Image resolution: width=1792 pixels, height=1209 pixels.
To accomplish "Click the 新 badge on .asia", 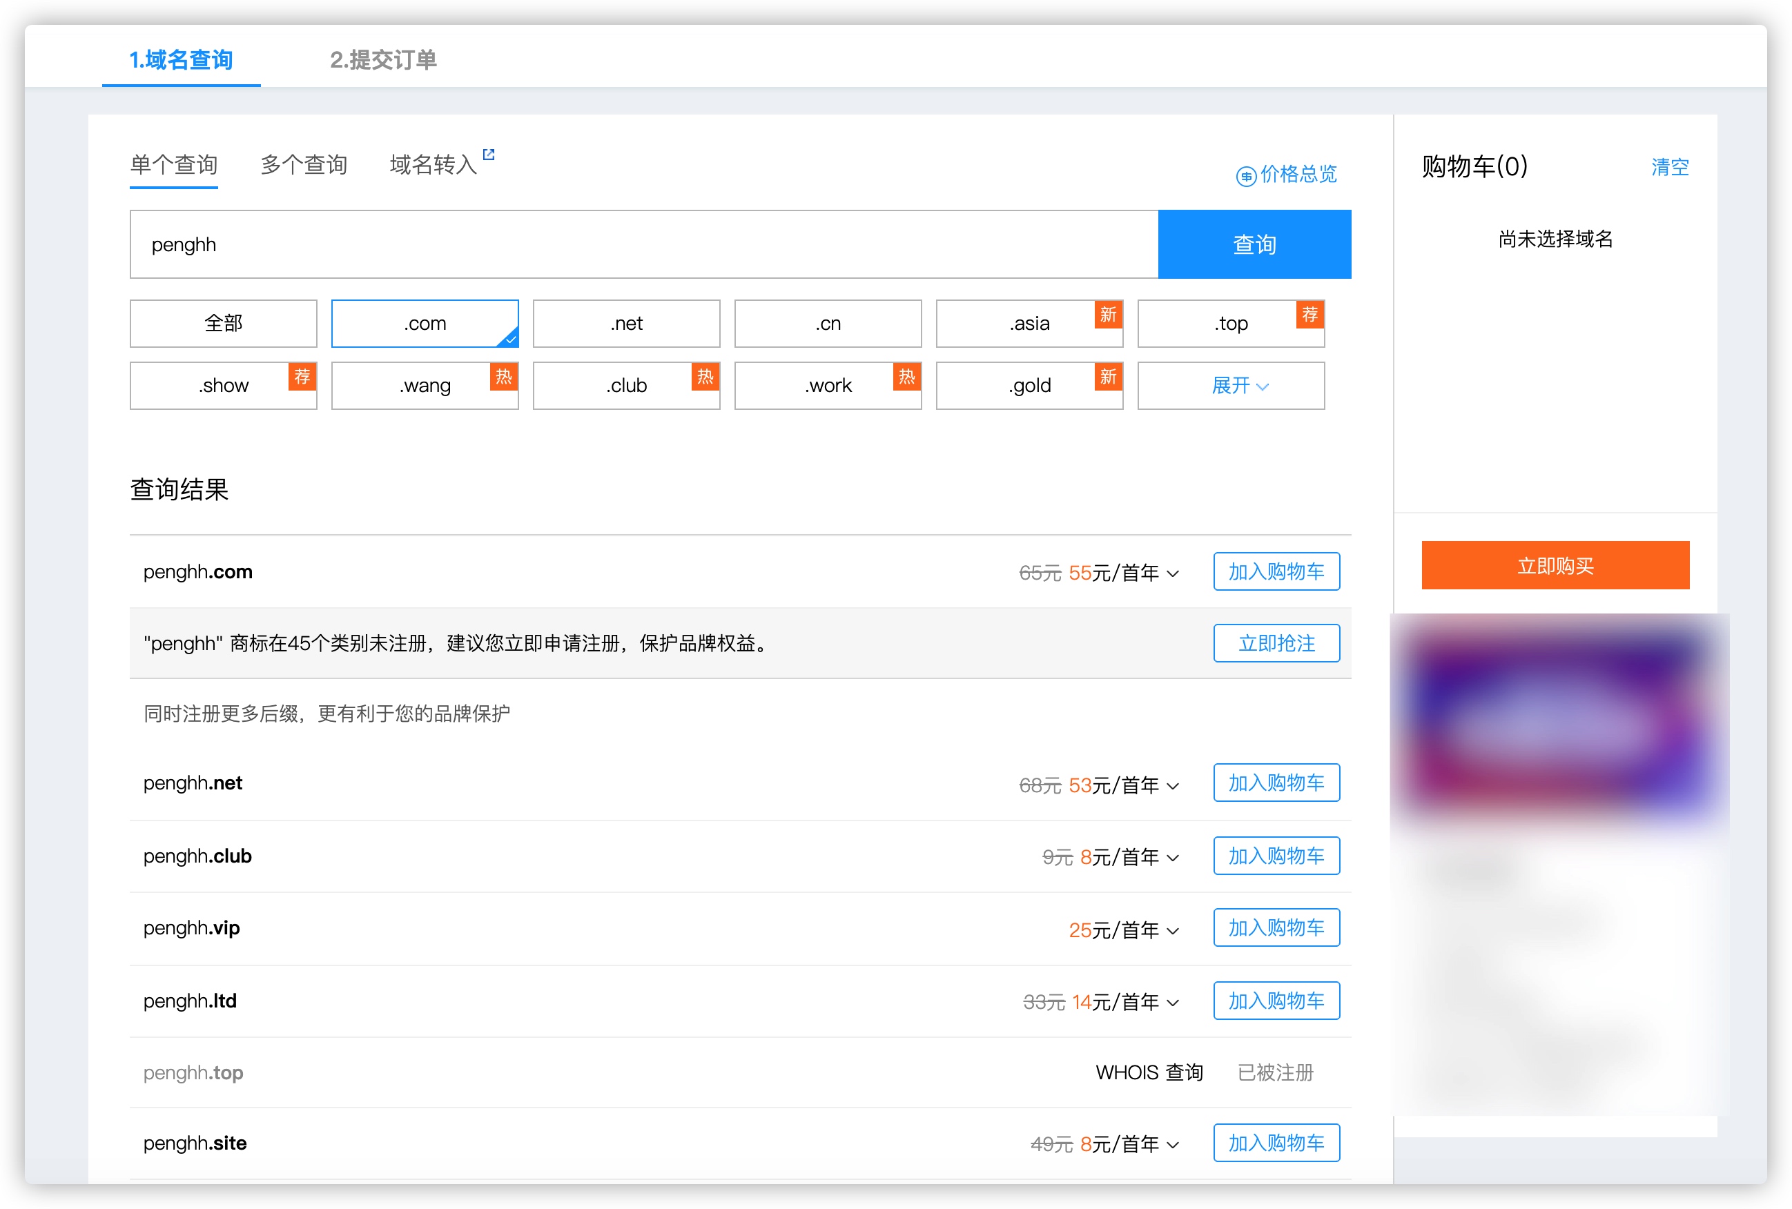I will pos(1107,315).
